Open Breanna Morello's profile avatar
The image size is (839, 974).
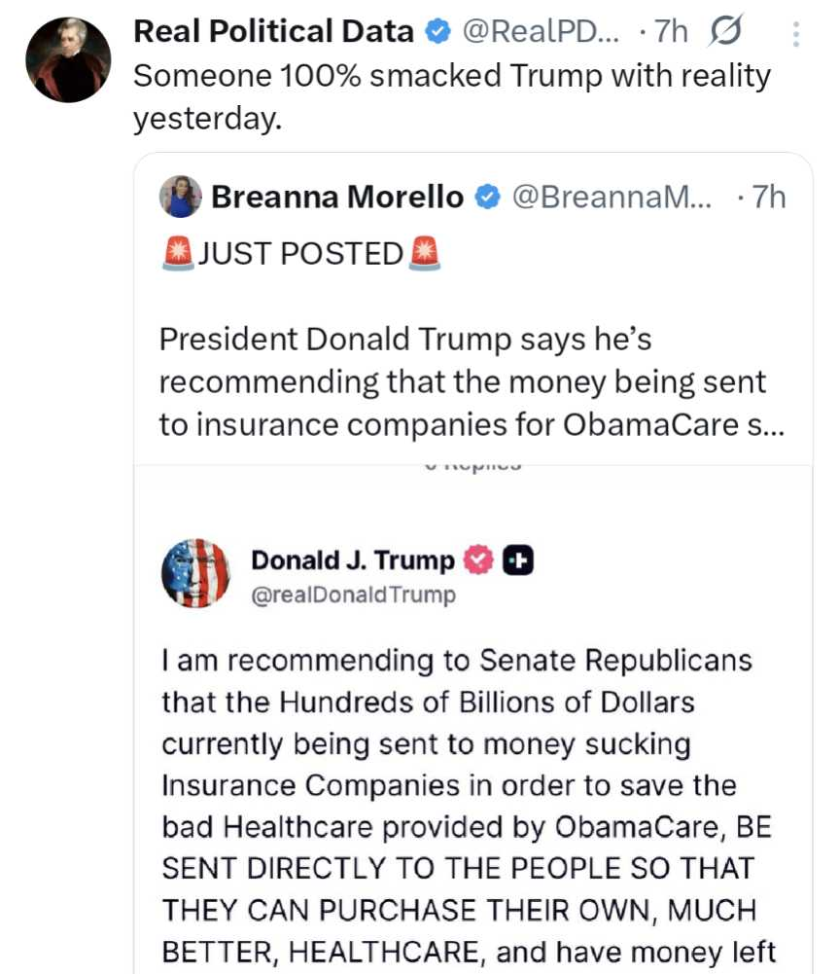pos(180,198)
